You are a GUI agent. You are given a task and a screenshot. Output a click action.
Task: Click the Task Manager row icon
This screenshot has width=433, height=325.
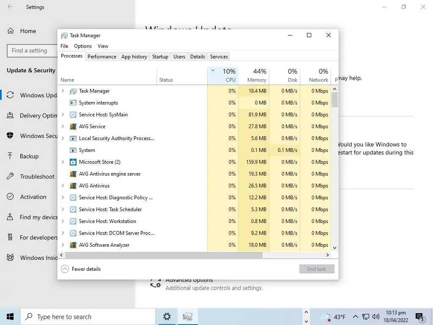(73, 91)
